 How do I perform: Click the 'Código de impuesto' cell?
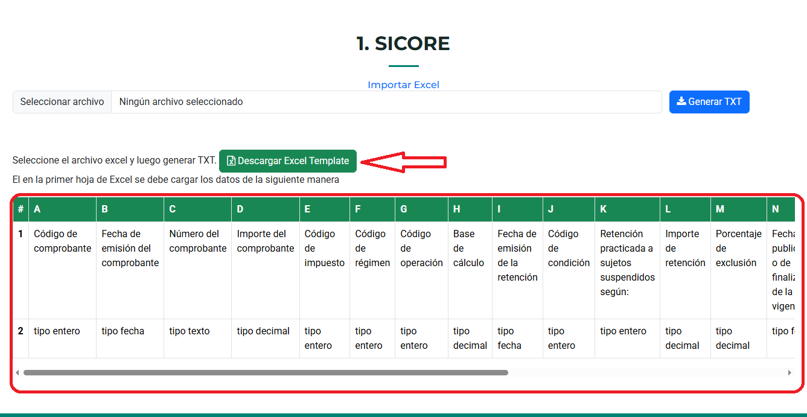pos(325,270)
